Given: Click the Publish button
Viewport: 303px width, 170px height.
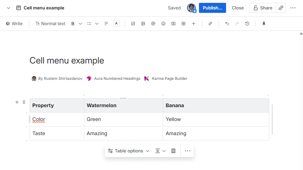Looking at the screenshot, I should (x=212, y=8).
